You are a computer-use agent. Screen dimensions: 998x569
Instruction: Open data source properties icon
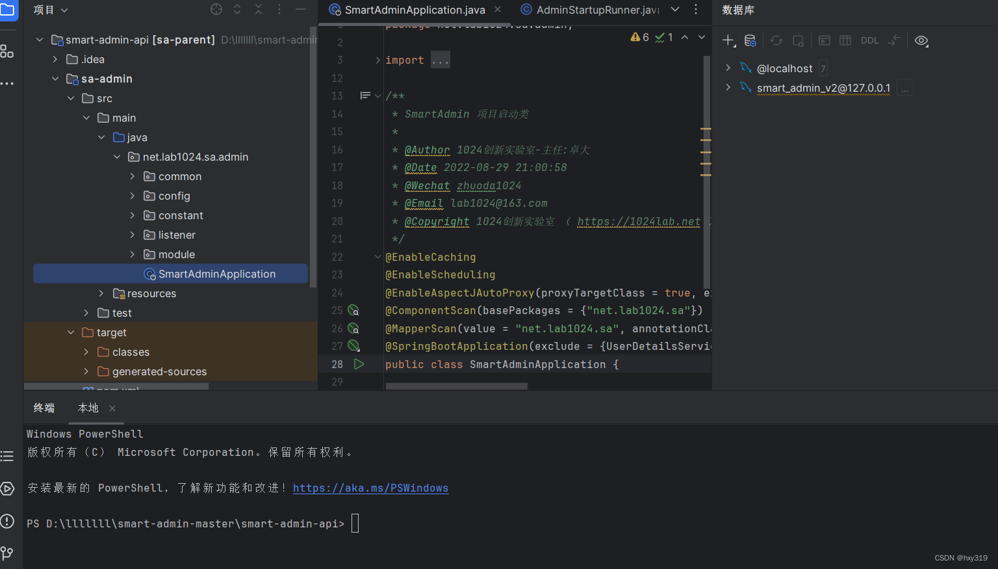(750, 40)
